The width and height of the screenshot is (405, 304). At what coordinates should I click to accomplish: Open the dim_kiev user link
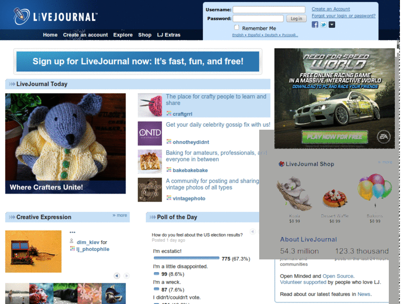(x=88, y=242)
